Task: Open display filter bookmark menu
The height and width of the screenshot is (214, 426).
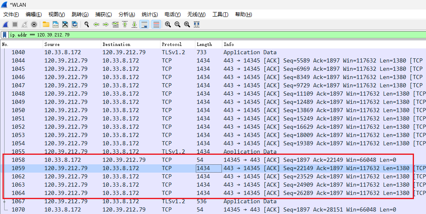Action: 5,35
